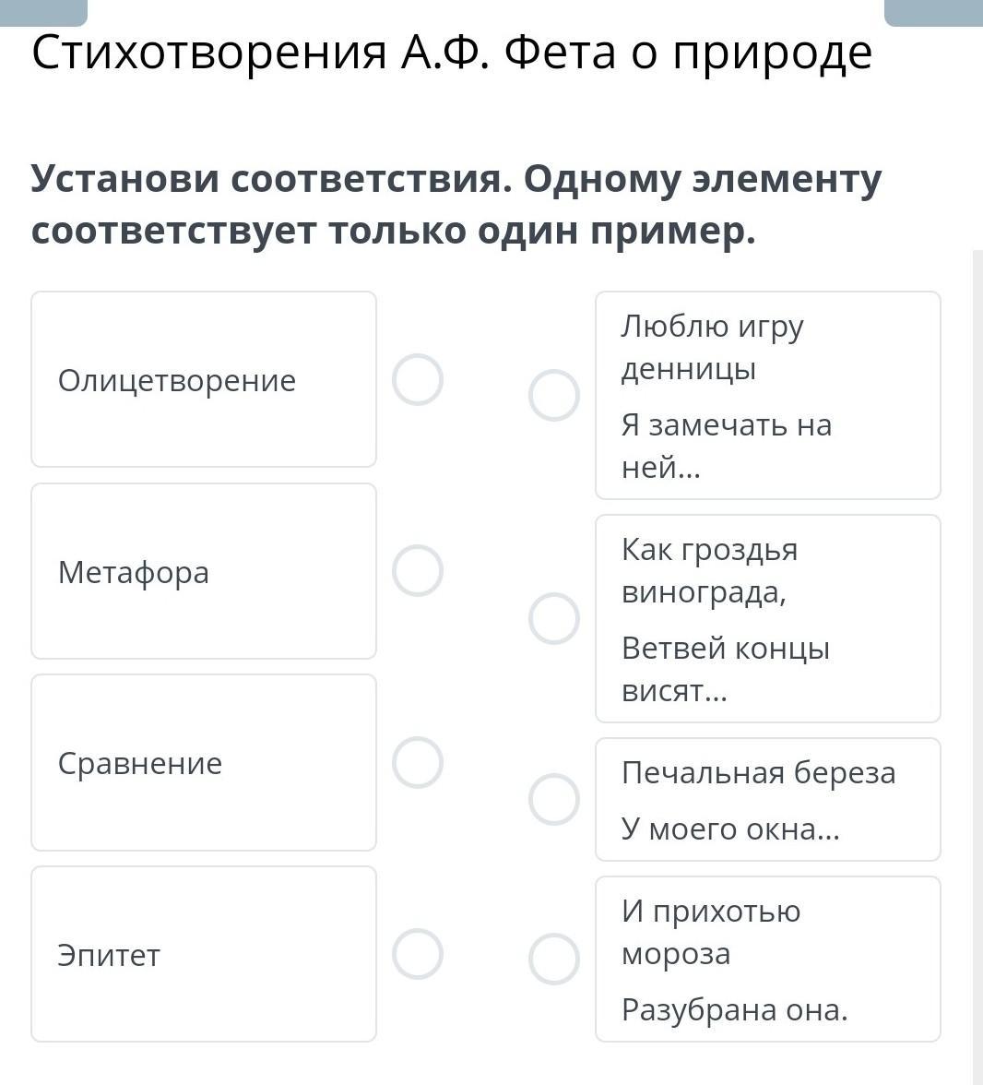Click the "Люблю игру денницы" example box
Viewport: 983px width, 1085px height.
click(767, 396)
